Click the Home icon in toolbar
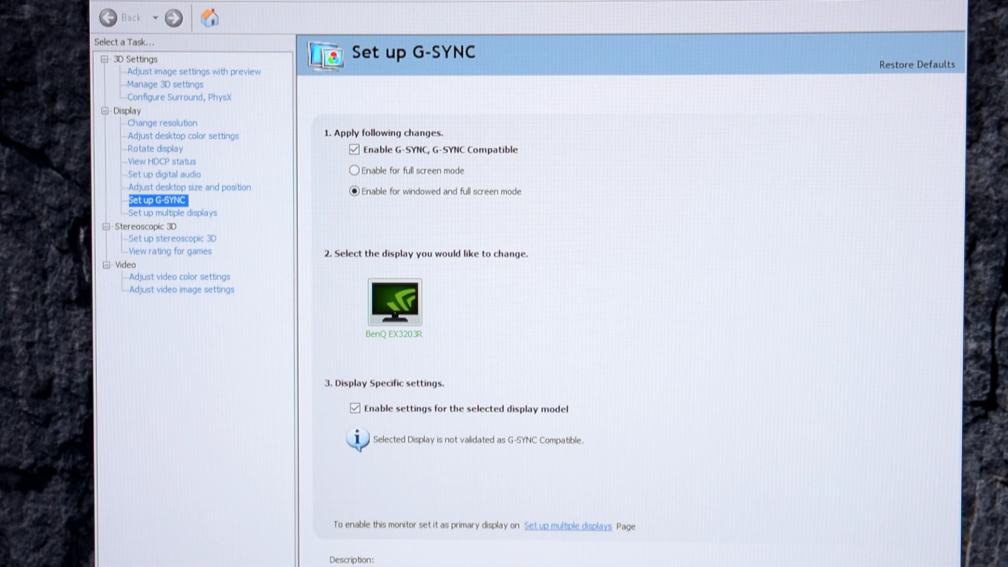 coord(209,18)
